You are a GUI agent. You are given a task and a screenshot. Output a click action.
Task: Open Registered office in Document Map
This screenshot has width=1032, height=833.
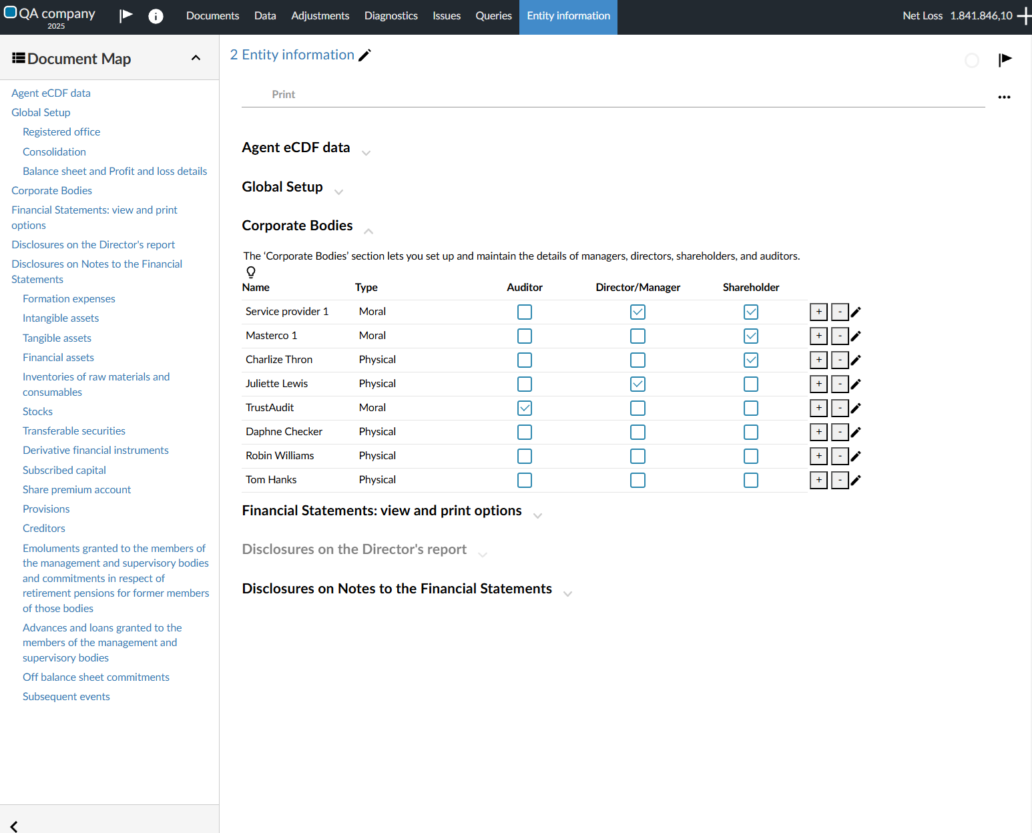pos(61,132)
